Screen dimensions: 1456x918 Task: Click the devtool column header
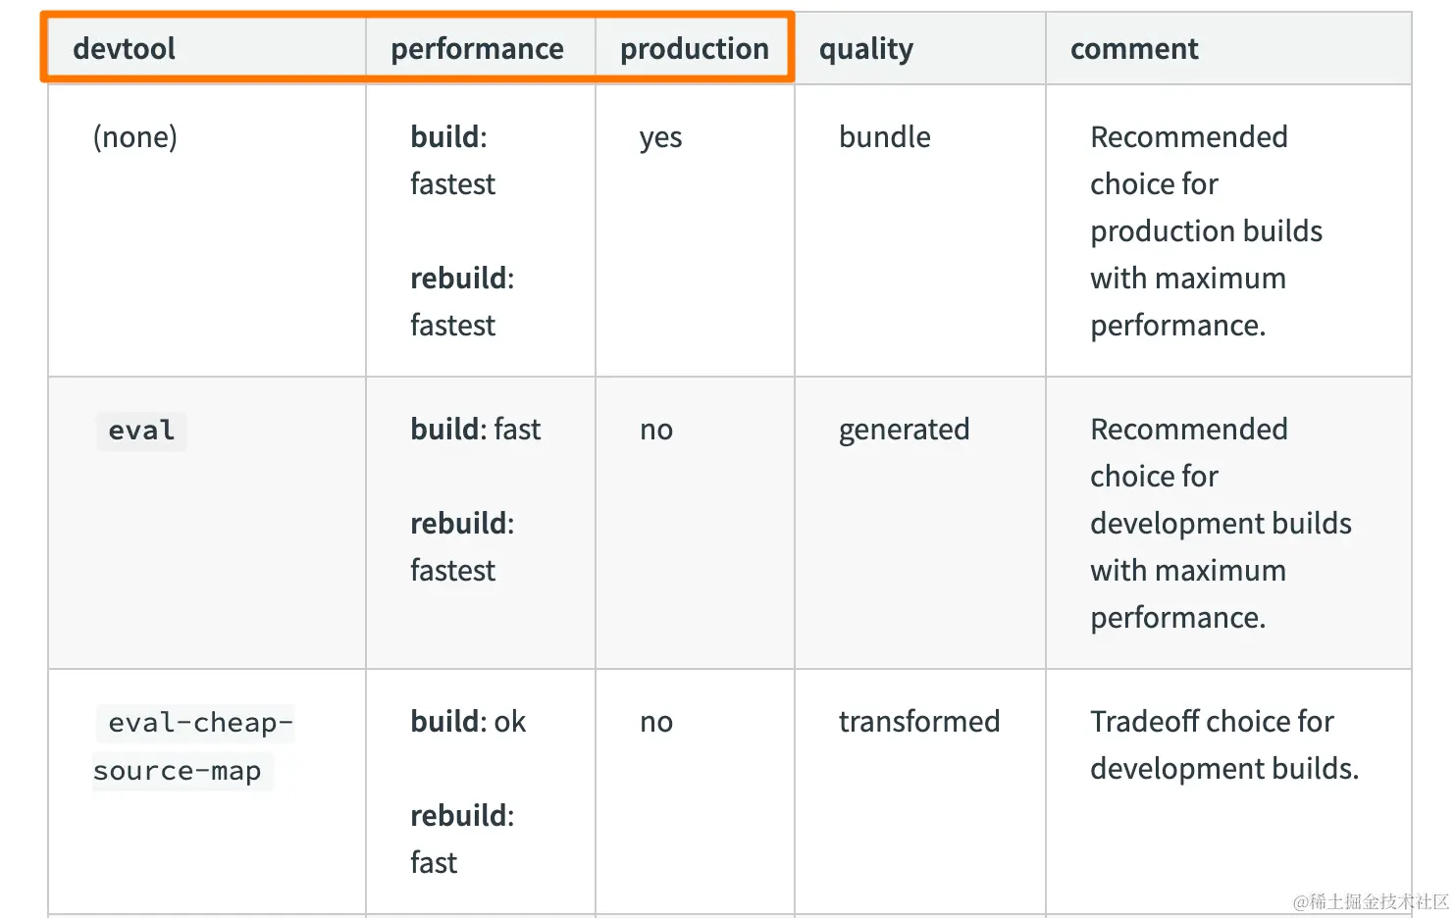pos(125,49)
